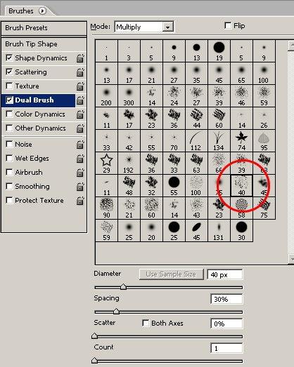The image size is (294, 367).
Task: Select the soft round brush 200
Action: 106,95
